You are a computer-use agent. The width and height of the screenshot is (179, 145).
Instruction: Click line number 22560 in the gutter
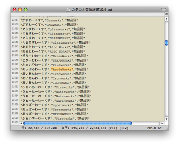[x=15, y=122]
